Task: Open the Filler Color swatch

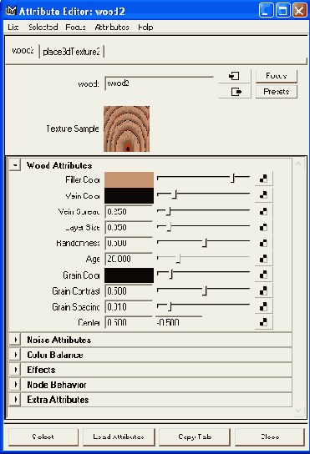Action: click(129, 179)
